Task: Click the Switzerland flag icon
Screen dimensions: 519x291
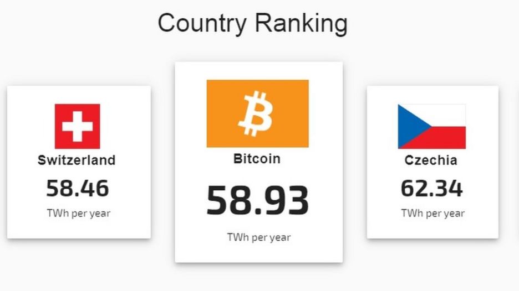Action: (78, 126)
